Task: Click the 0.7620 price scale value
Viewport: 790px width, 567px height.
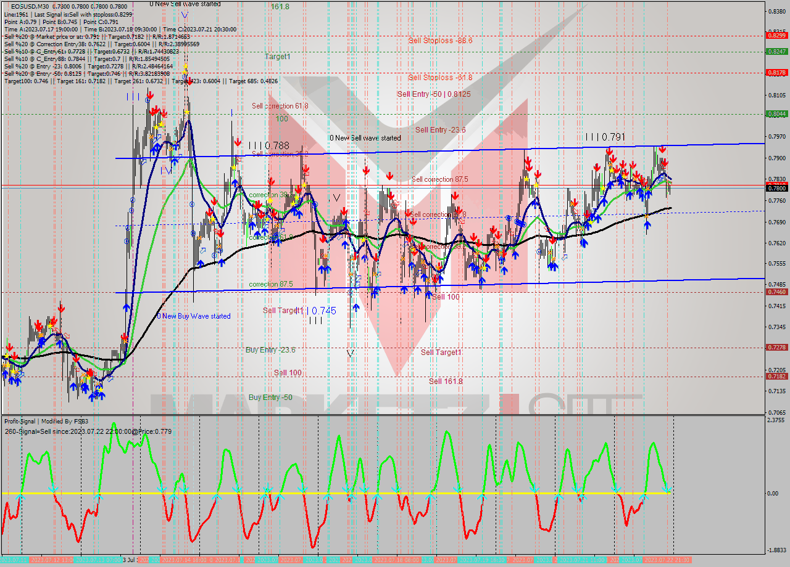Action: point(777,243)
